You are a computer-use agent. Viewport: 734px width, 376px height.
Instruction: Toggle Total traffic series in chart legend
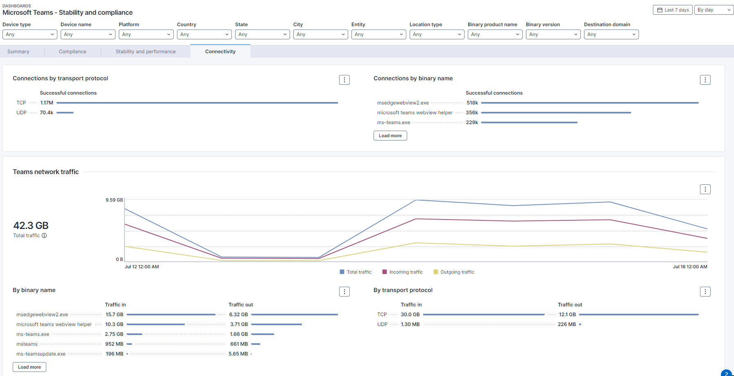[x=355, y=272]
